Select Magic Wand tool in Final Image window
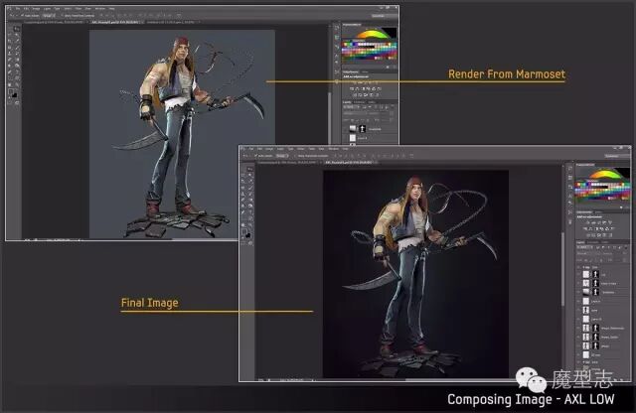636x413 pixels. coord(250,175)
